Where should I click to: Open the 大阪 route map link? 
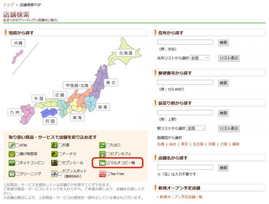pyautogui.click(x=224, y=144)
